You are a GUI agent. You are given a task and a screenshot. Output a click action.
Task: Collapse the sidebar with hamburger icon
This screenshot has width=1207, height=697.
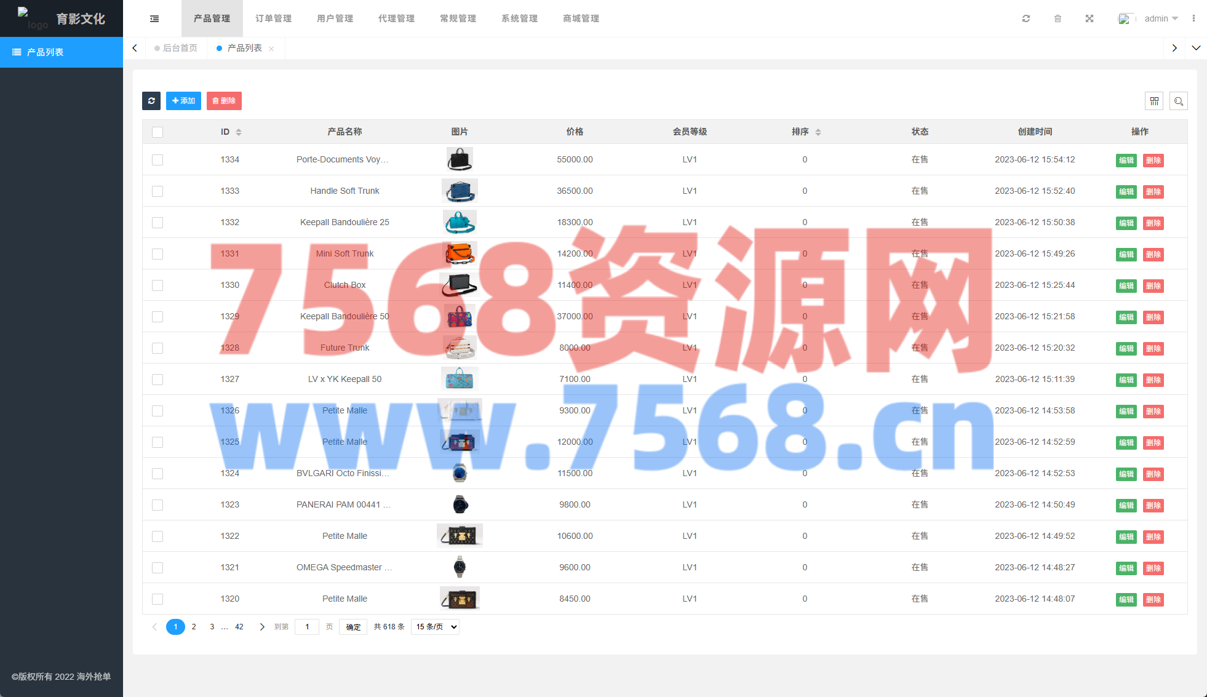[x=154, y=18]
